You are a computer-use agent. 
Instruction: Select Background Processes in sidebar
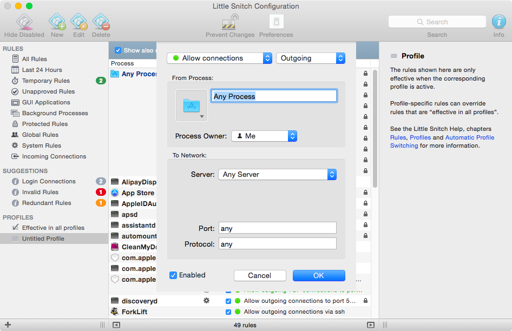[55, 113]
